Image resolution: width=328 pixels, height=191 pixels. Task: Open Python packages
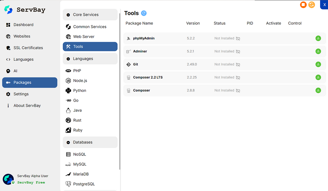pyautogui.click(x=90, y=91)
